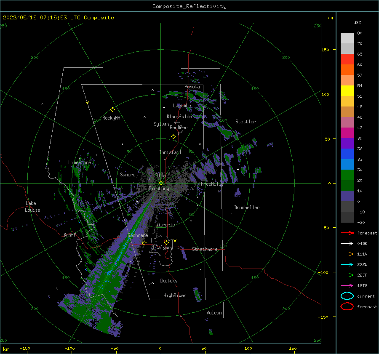This screenshot has height=354, width=379.
Task: Click the Didsbury label
Action: click(159, 189)
